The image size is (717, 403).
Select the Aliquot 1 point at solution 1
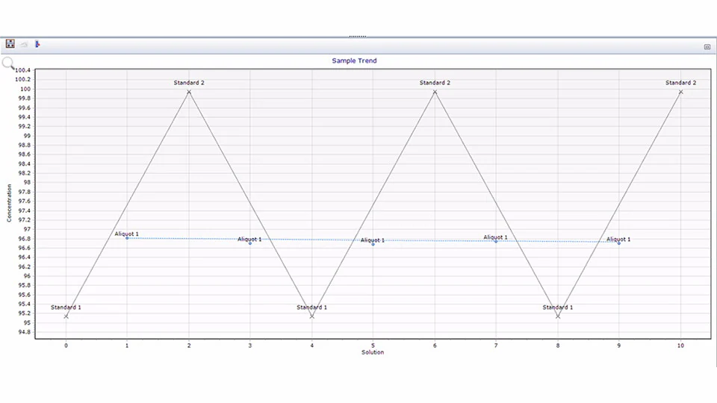[127, 238]
